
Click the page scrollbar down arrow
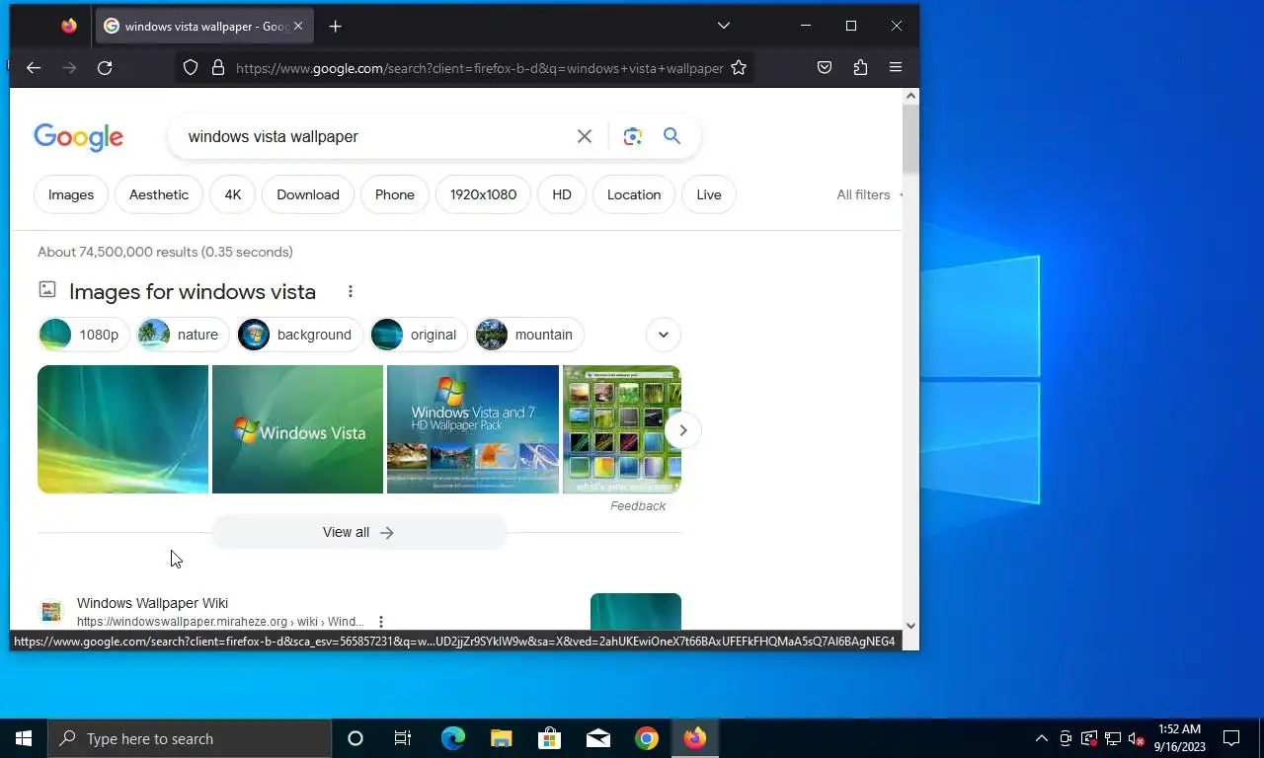click(x=910, y=625)
